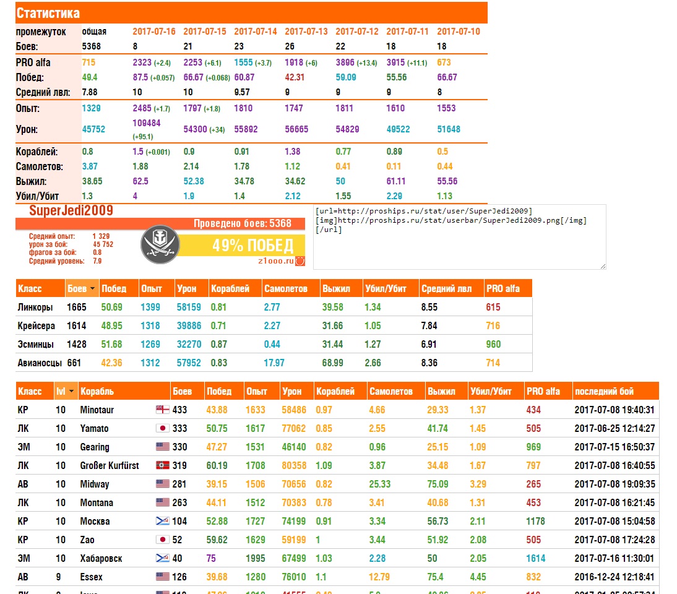Image resolution: width=677 pixels, height=594 pixels.
Task: Click the German flag beside Großer Kurfürst
Action: [x=163, y=465]
